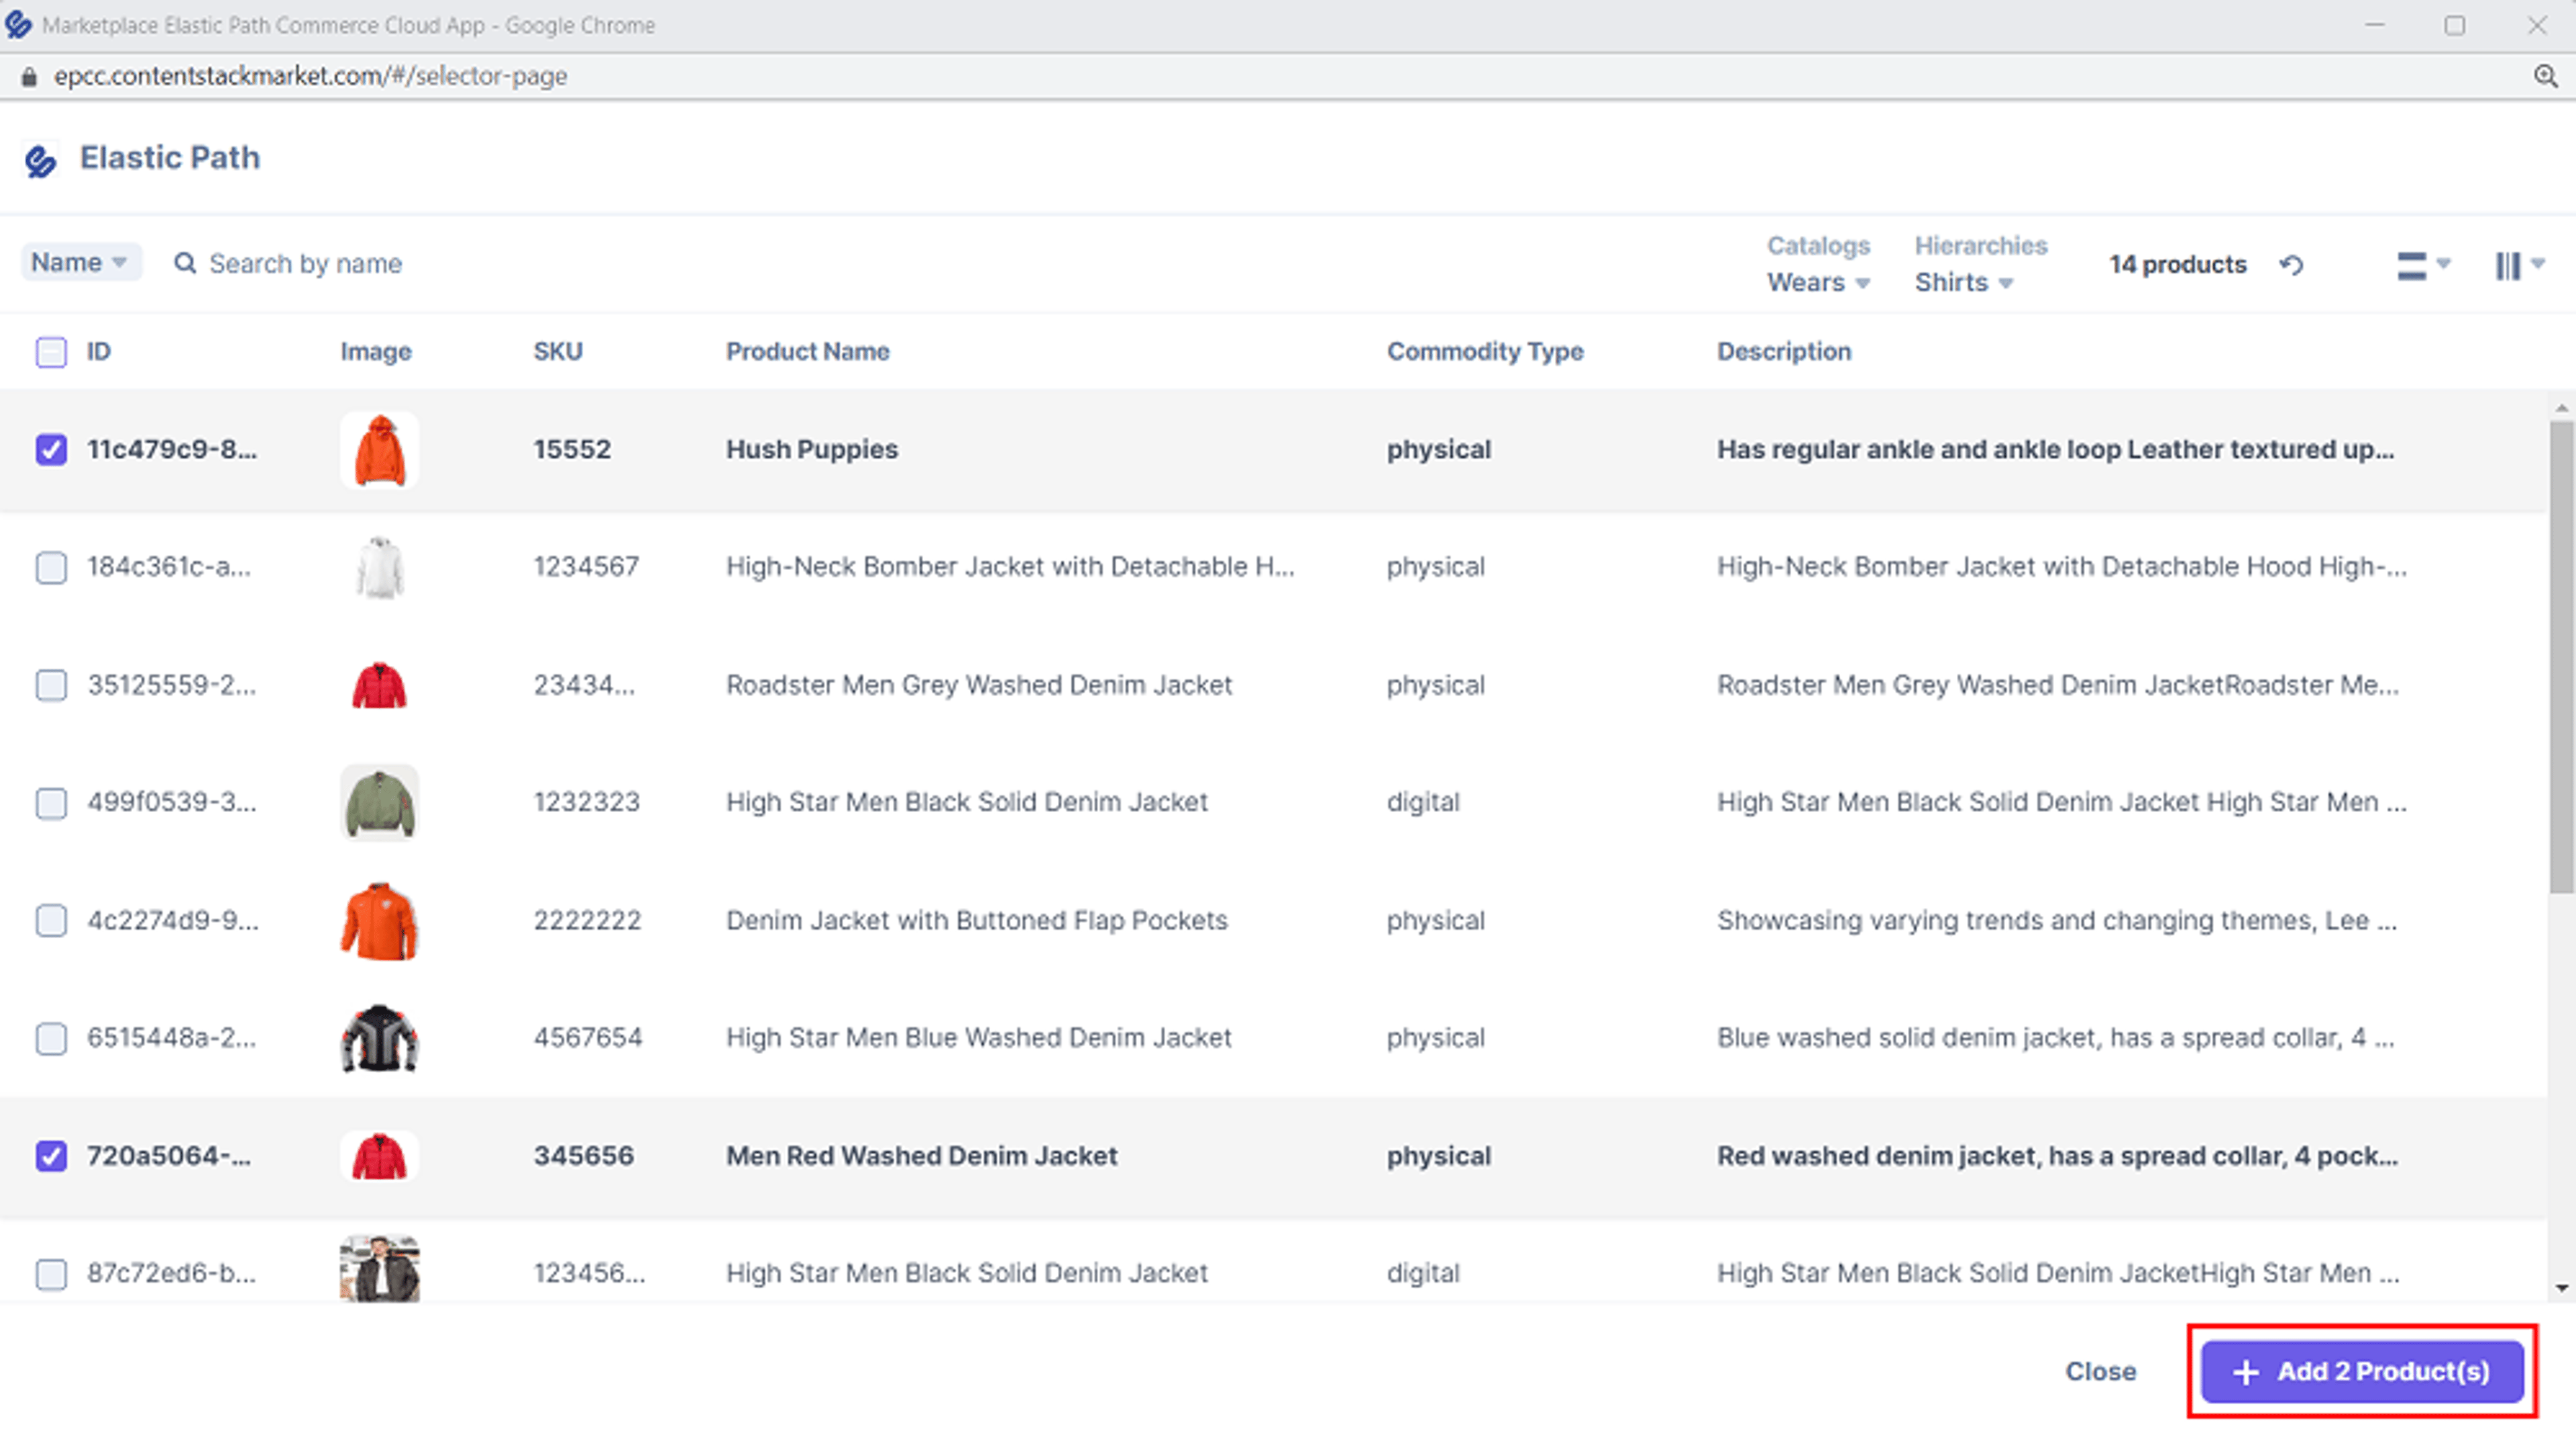Click the High-Neck Bomber Jacket product name
This screenshot has width=2576, height=1429.
pos(1010,567)
